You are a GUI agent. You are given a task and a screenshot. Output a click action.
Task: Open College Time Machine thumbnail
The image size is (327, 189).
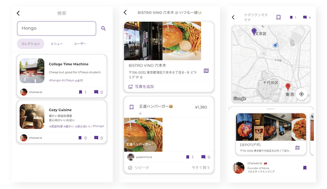coord(32,71)
